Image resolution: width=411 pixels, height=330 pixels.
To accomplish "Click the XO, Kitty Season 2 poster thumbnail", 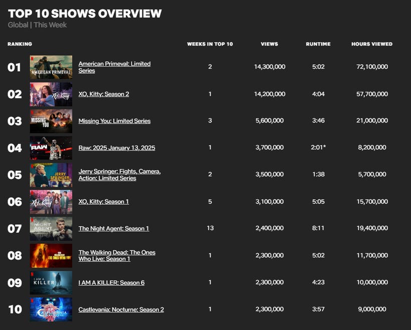I will tap(51, 94).
